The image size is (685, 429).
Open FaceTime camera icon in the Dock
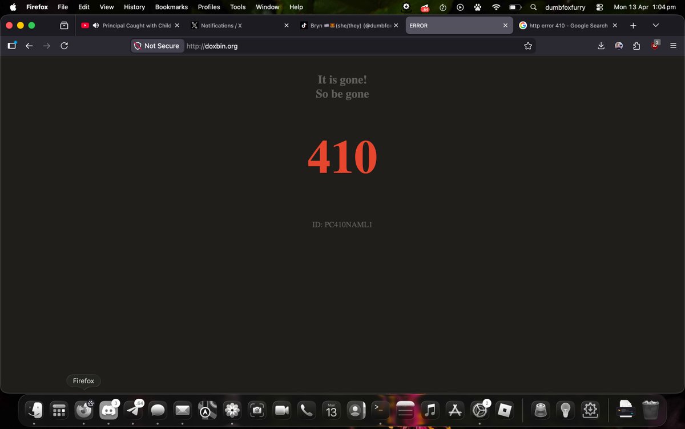point(281,410)
